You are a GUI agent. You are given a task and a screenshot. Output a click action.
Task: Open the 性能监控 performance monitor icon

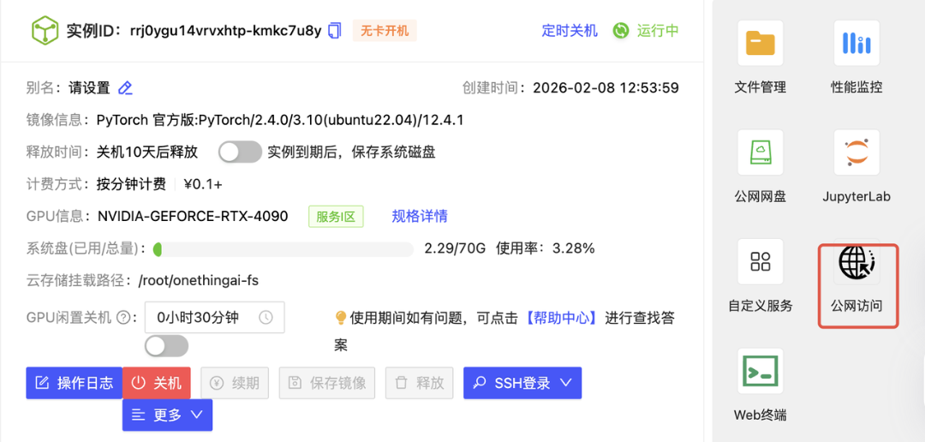coord(856,44)
